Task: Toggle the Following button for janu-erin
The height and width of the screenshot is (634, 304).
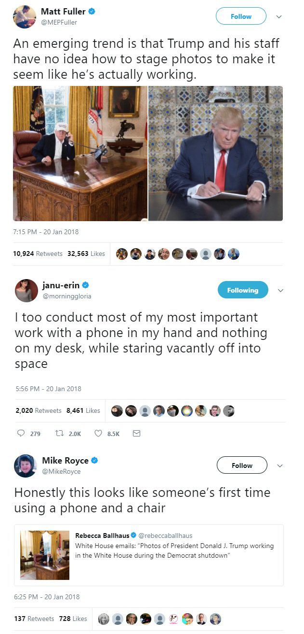Action: [243, 290]
